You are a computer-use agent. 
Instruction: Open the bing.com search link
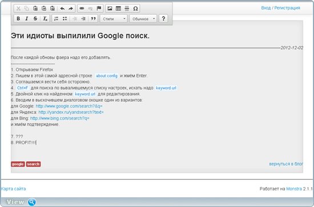pos(60,118)
